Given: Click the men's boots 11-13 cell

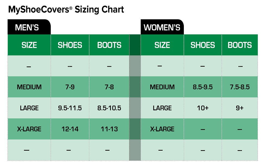Looking at the screenshot, I should click(109, 129).
